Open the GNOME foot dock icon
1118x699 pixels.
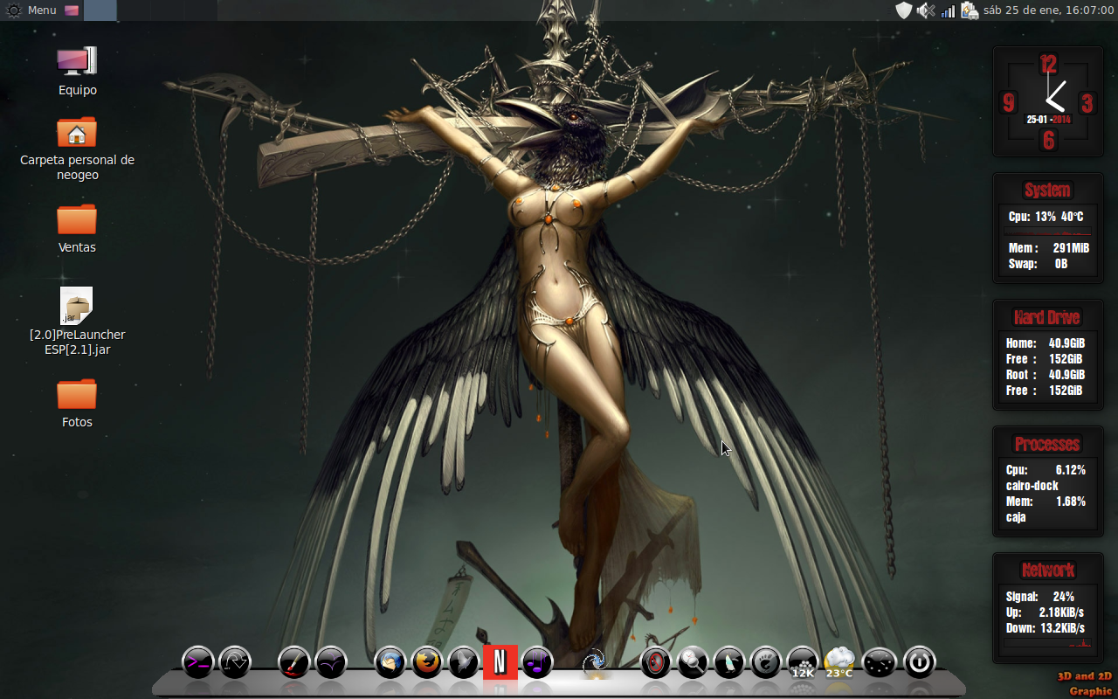coord(766,662)
